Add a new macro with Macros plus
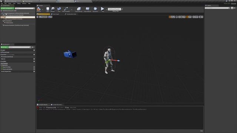237x133 pixels. (x=34, y=59)
